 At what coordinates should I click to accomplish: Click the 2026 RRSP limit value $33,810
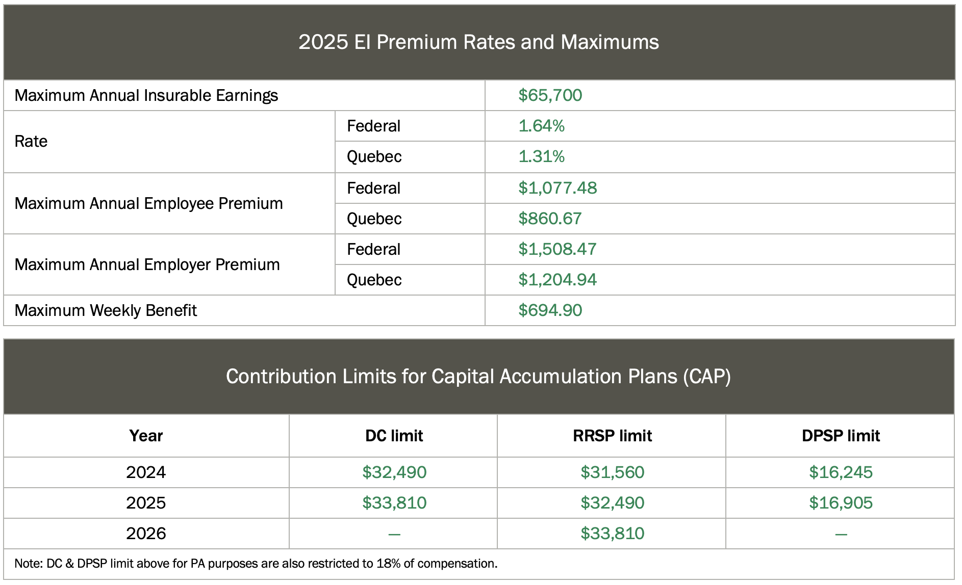click(612, 534)
